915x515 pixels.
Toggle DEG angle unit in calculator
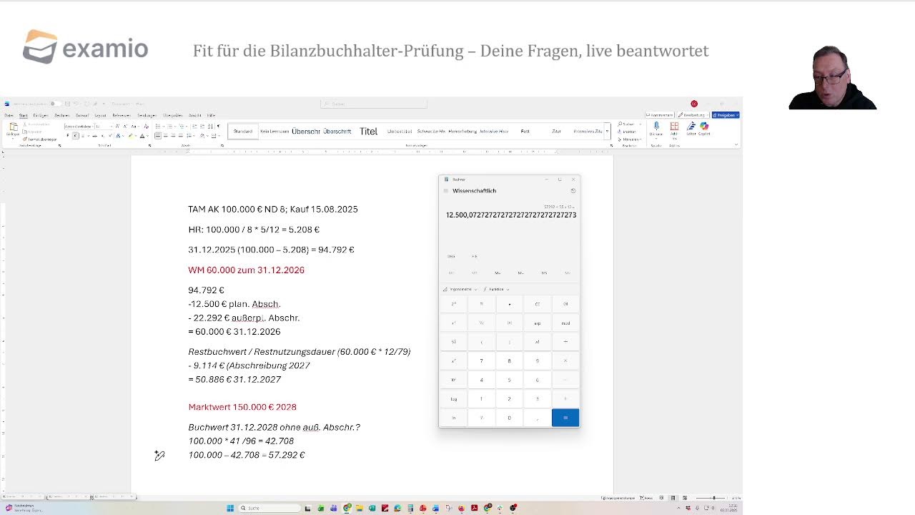(451, 256)
